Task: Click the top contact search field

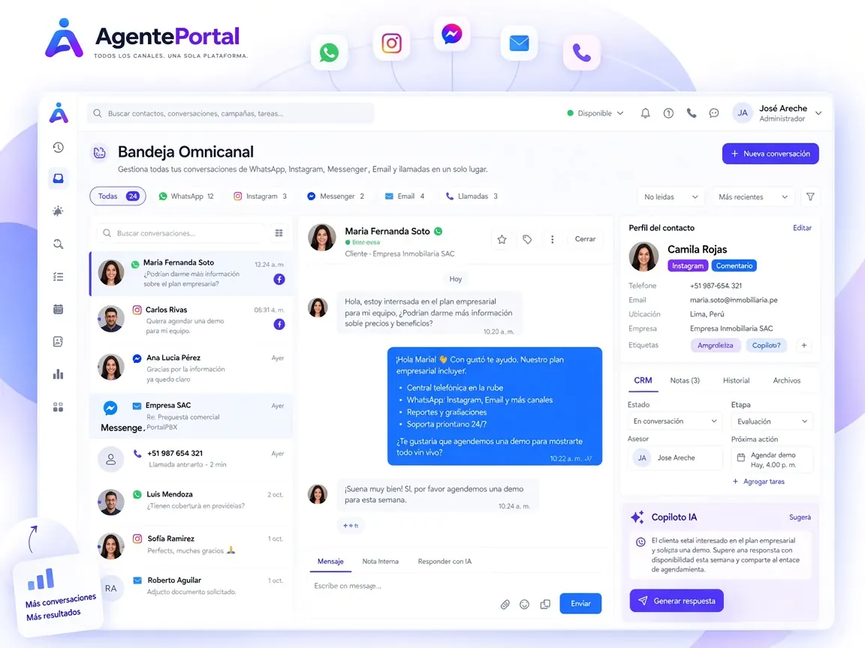Action: (x=230, y=113)
